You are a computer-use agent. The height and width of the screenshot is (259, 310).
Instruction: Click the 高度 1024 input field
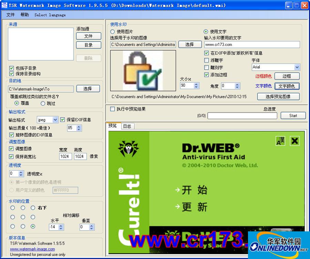pyautogui.click(x=80, y=156)
